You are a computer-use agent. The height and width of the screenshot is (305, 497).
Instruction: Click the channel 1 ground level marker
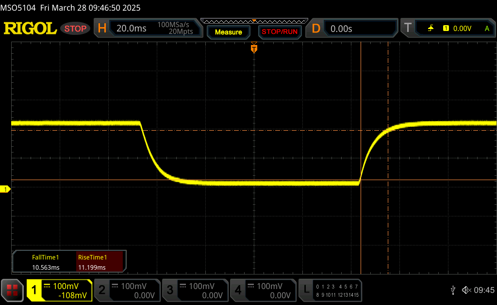[5, 189]
